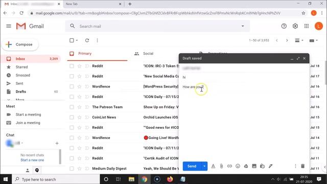Star the Medium Daily Digest email
Screen dimensions: 327x184
pos(80,169)
